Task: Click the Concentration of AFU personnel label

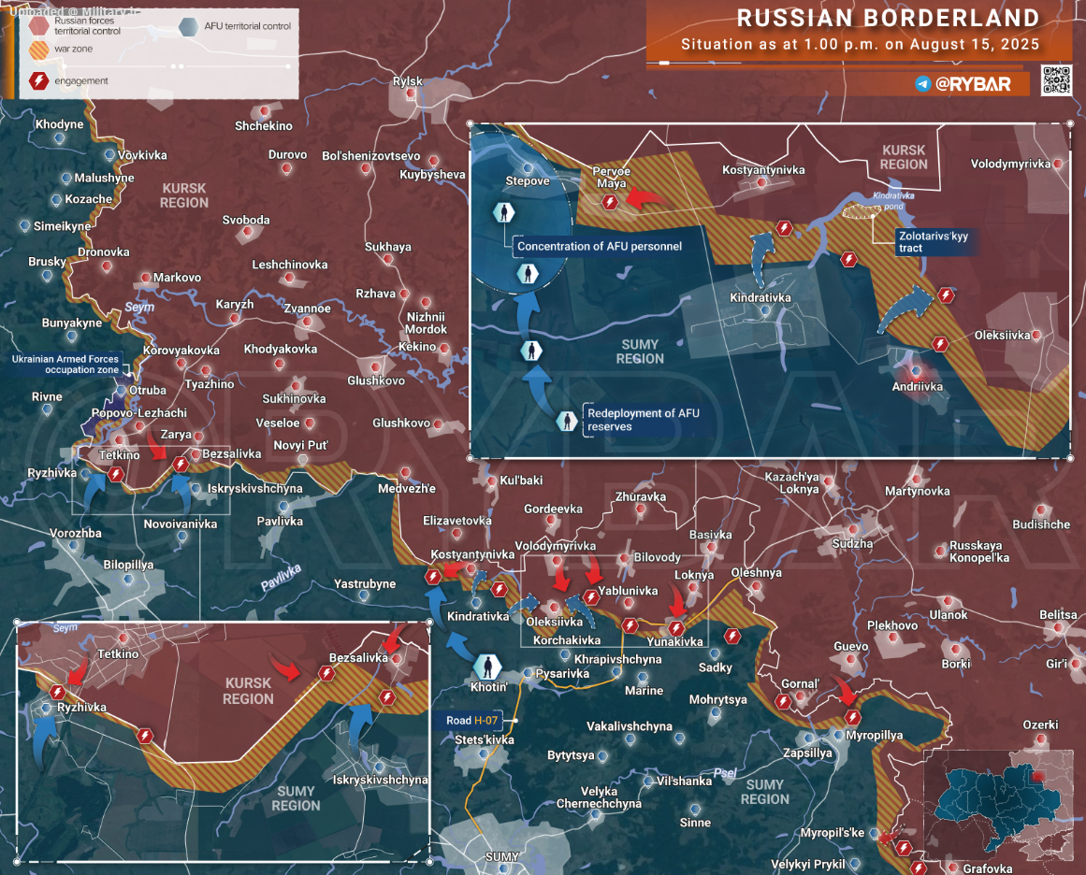Action: pos(599,247)
